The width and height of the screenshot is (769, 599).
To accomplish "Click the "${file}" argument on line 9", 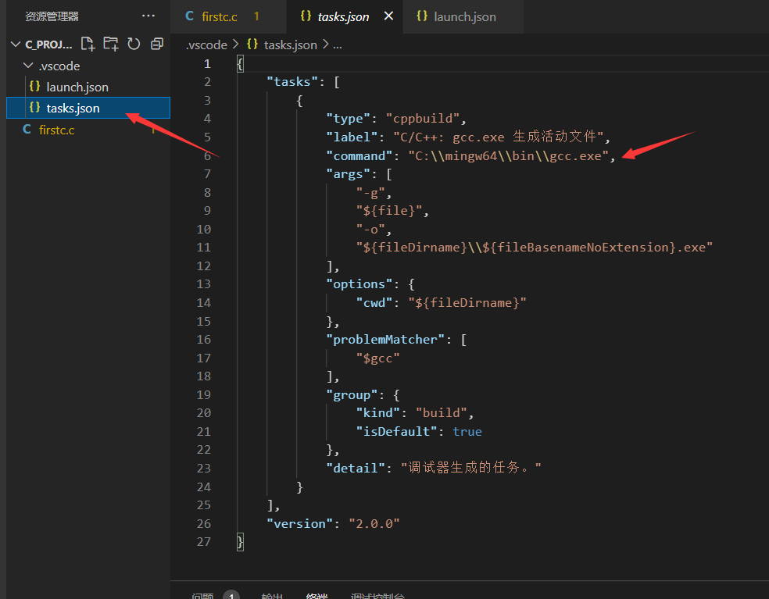I will [389, 211].
